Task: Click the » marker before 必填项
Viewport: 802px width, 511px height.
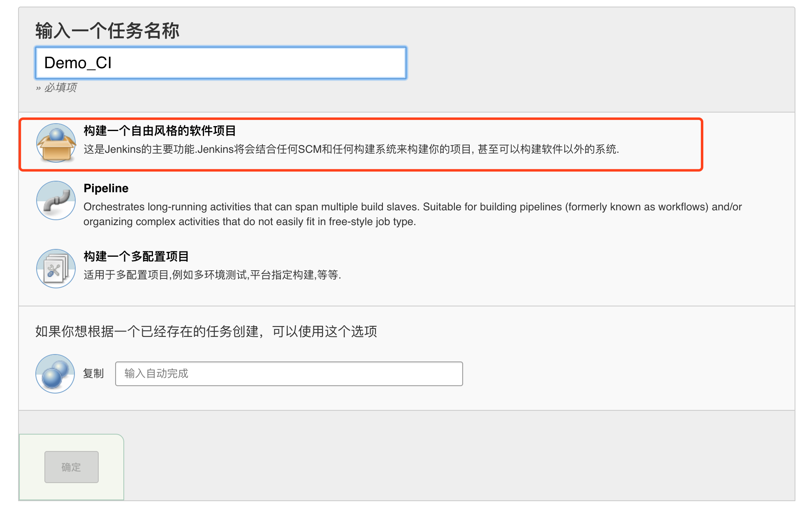Action: pyautogui.click(x=38, y=88)
